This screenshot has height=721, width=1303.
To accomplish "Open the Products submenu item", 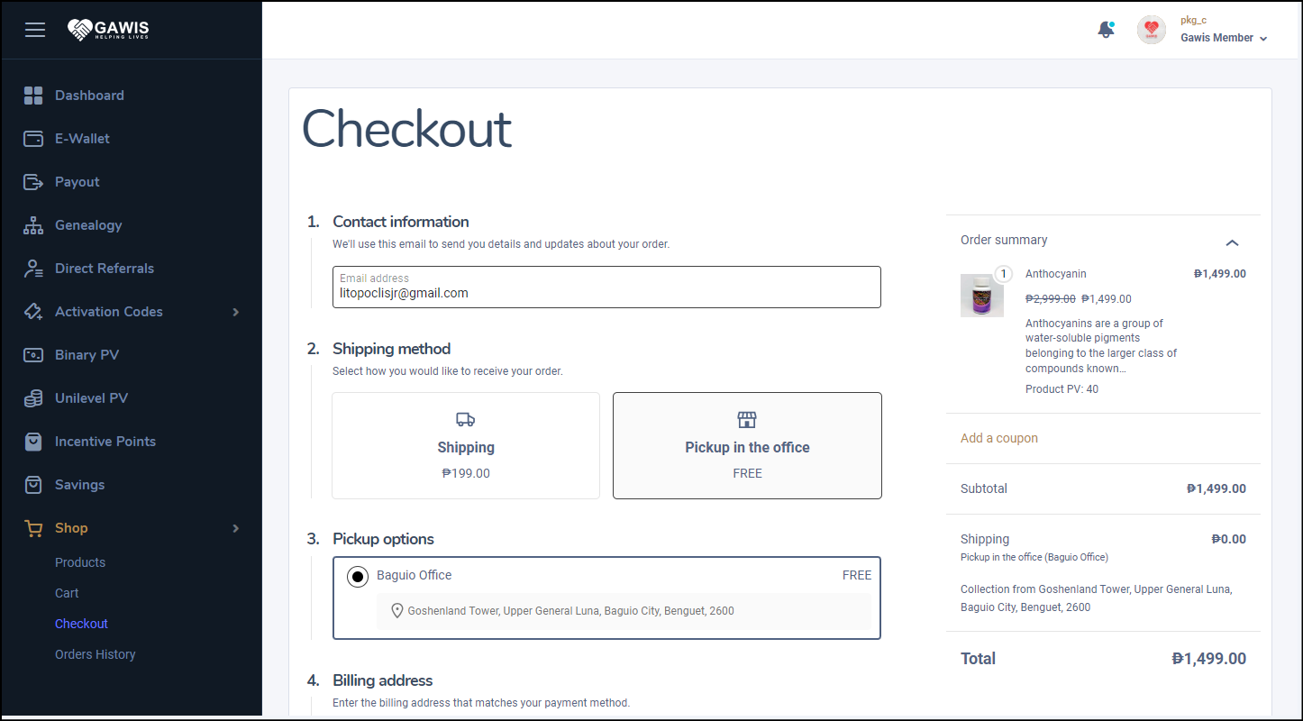I will pyautogui.click(x=80, y=562).
